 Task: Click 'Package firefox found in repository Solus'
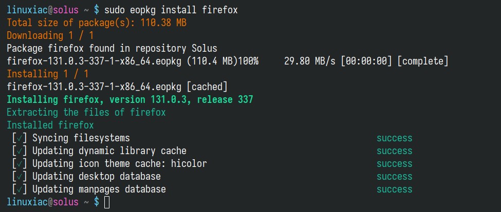tap(112, 48)
